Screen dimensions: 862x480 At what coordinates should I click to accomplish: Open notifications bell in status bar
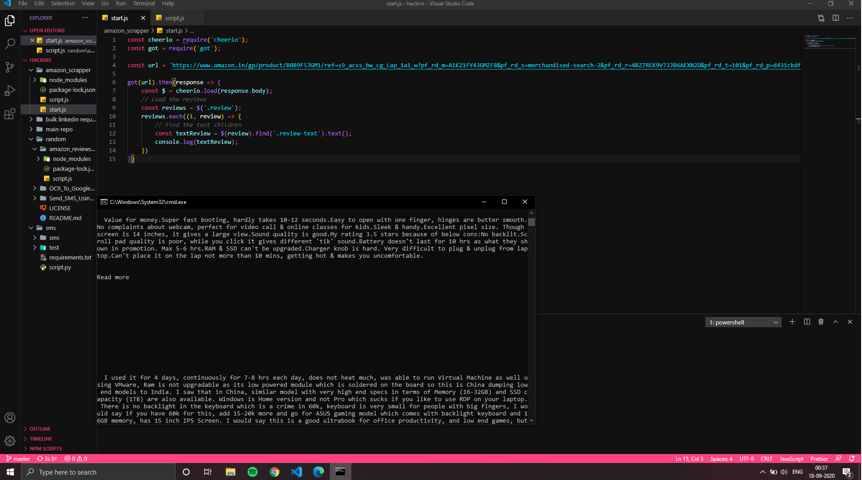coord(852,458)
